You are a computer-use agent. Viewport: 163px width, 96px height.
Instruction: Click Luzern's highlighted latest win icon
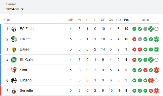[156, 39]
